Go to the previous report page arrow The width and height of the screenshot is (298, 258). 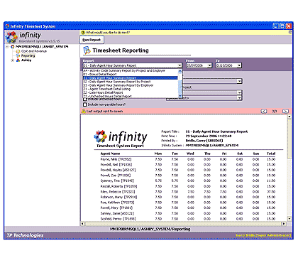[x=264, y=111]
